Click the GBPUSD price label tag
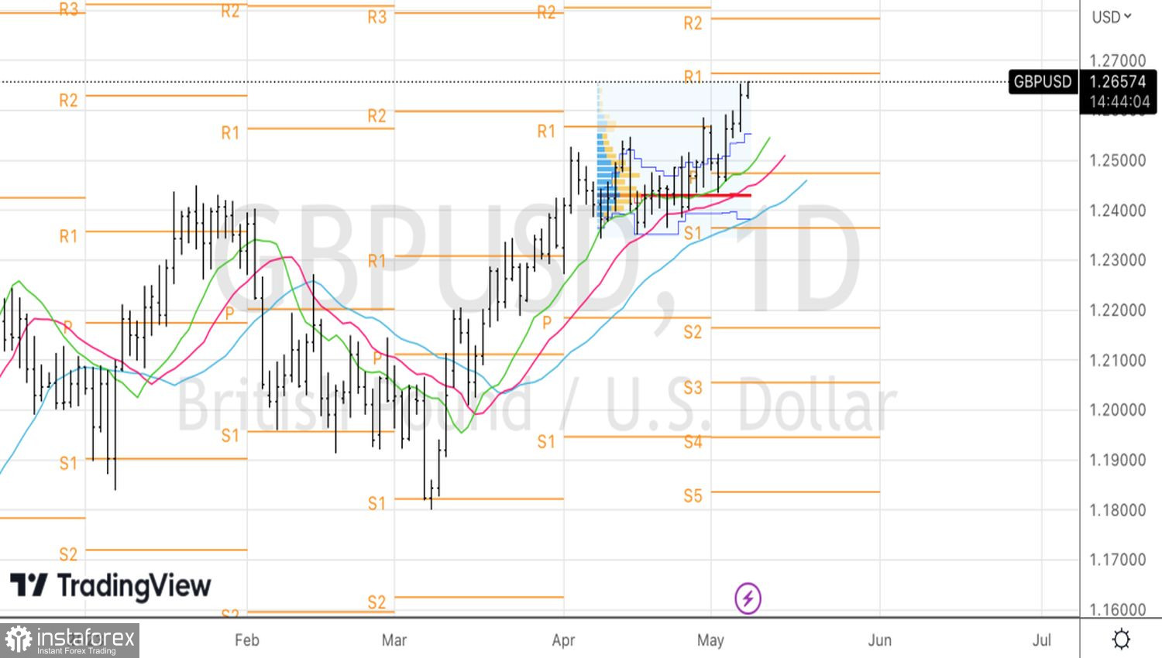This screenshot has width=1162, height=658. (1043, 81)
